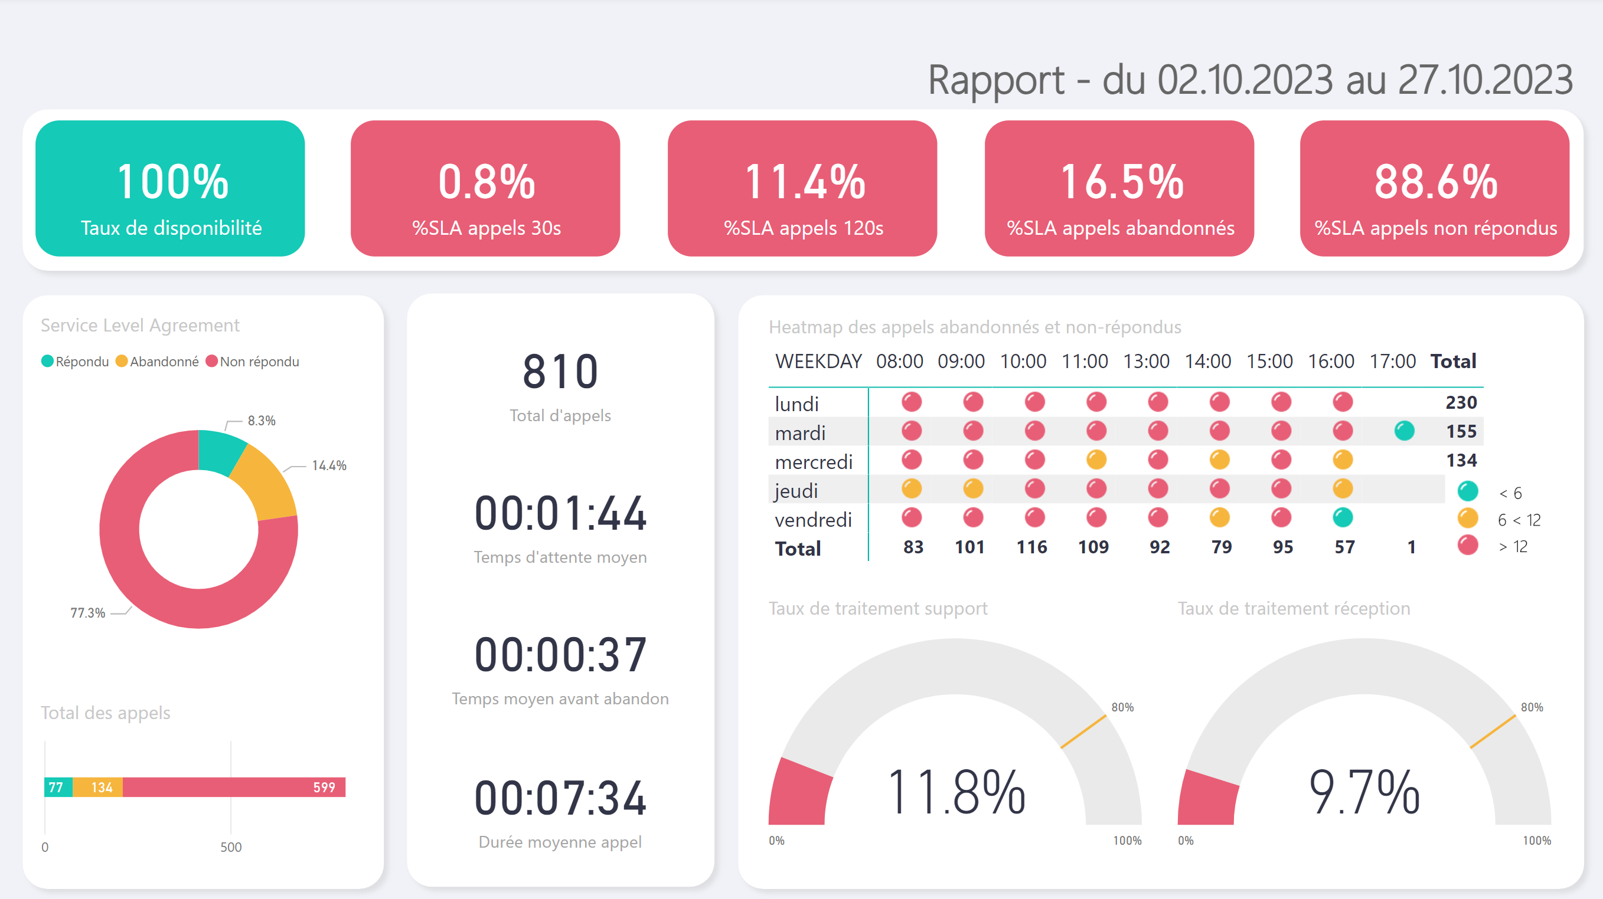Click the orange dot for jeudi 08:00
Screen dimensions: 1603x899
(x=911, y=488)
